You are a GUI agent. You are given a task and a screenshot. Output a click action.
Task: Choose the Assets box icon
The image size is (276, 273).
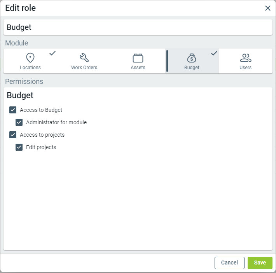138,58
